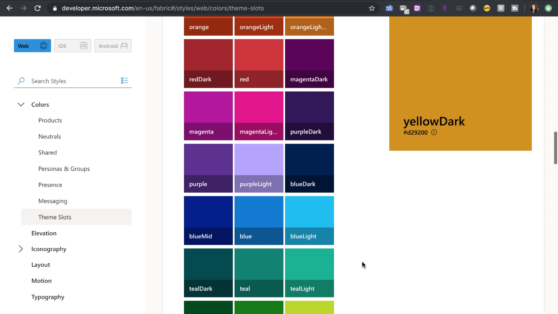Open the yellow key password extension
This screenshot has height=314, width=558.
coord(487,8)
